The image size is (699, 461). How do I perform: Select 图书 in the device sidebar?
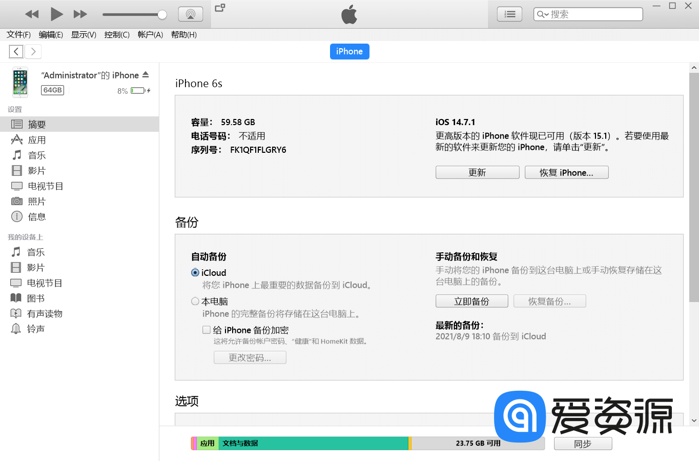(x=34, y=298)
